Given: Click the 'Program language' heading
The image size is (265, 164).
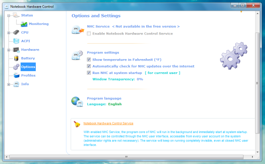Looking at the screenshot, I should pyautogui.click(x=104, y=98).
